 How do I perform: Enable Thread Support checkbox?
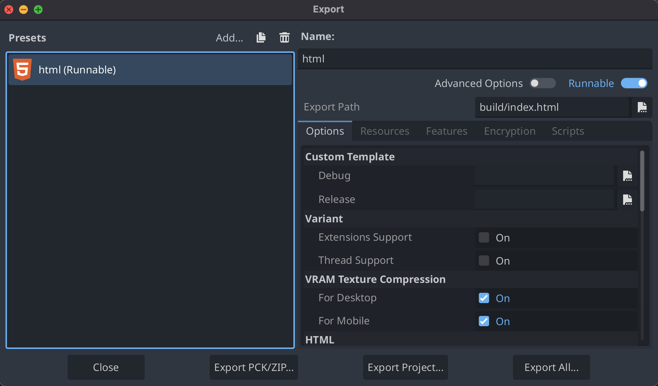pyautogui.click(x=484, y=261)
